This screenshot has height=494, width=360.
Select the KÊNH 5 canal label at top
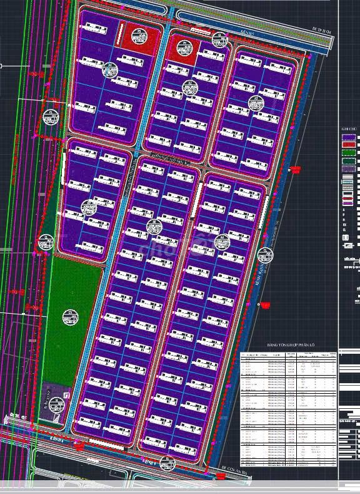point(249,33)
